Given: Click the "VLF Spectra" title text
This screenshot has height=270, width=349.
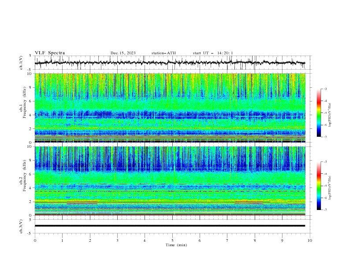Looking at the screenshot, I should [50, 53].
